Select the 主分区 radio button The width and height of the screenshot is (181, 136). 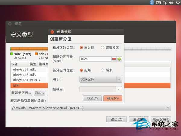pyautogui.click(x=81, y=47)
